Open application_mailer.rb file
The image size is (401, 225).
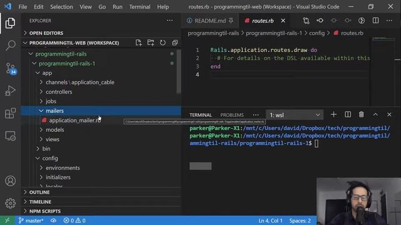[x=75, y=120]
